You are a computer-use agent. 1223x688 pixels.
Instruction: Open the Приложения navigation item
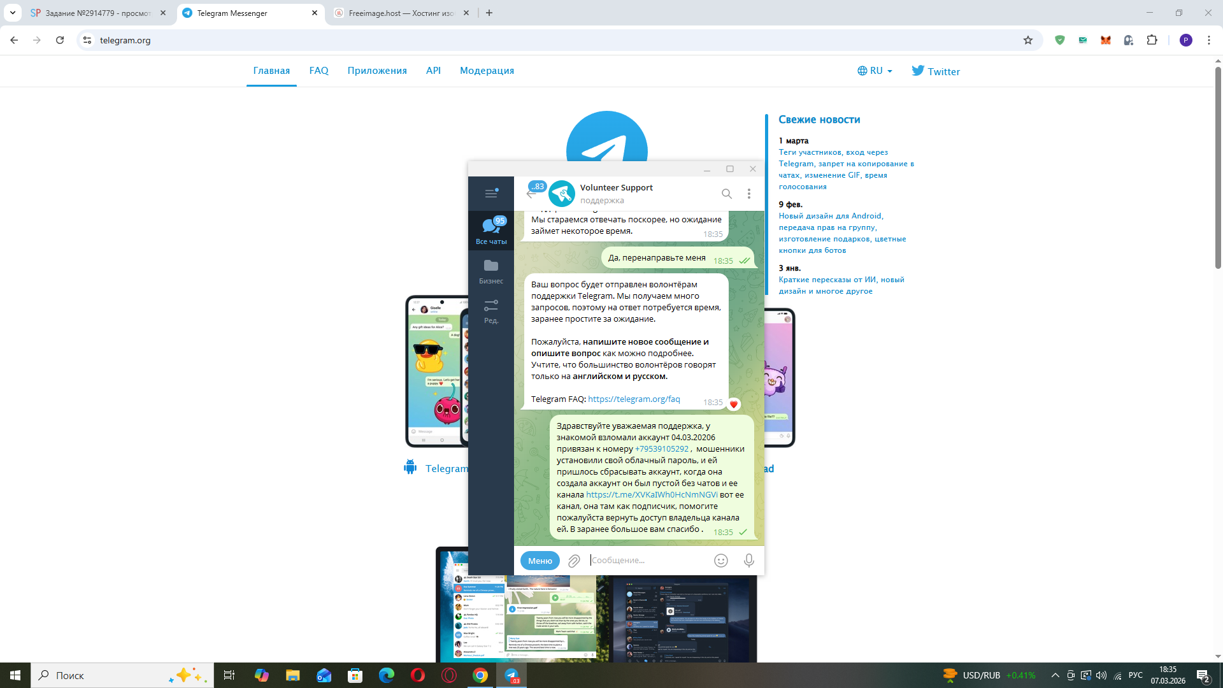377,71
